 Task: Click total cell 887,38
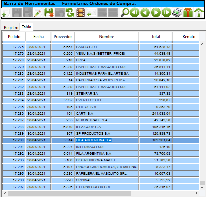pos(156,94)
